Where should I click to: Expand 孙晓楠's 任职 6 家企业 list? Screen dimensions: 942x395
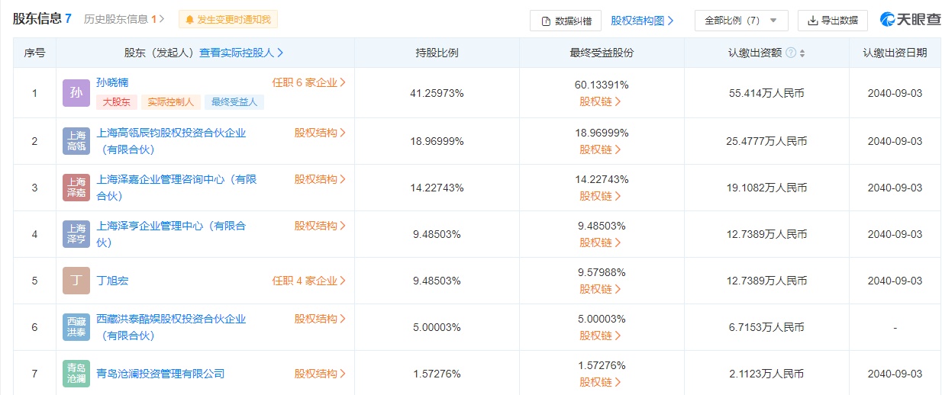(308, 82)
